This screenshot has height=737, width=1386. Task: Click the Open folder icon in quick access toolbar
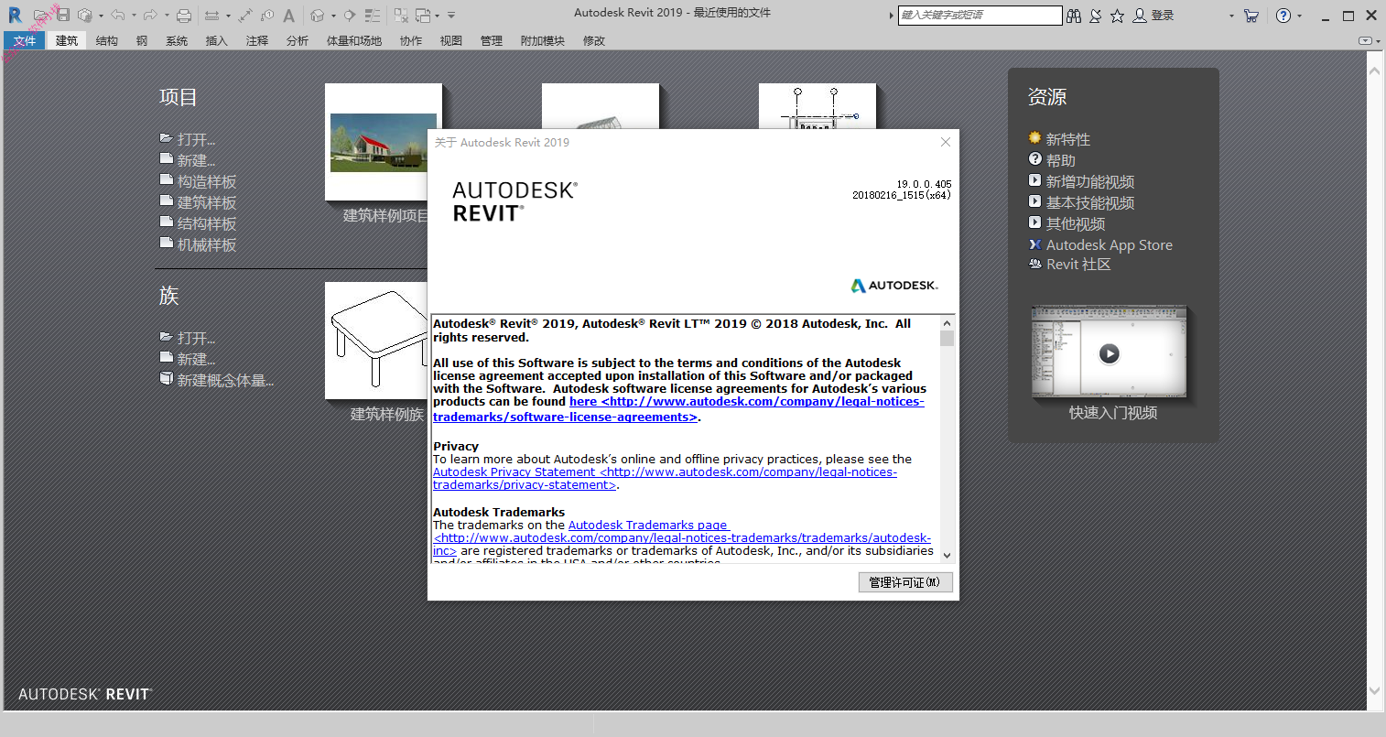41,16
